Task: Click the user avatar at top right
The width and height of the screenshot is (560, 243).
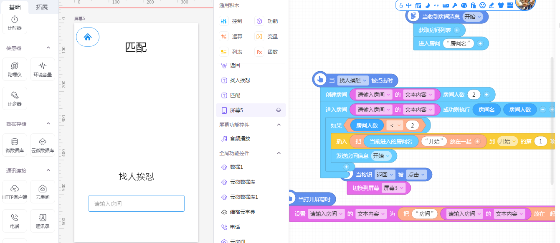Action: click(x=525, y=3)
